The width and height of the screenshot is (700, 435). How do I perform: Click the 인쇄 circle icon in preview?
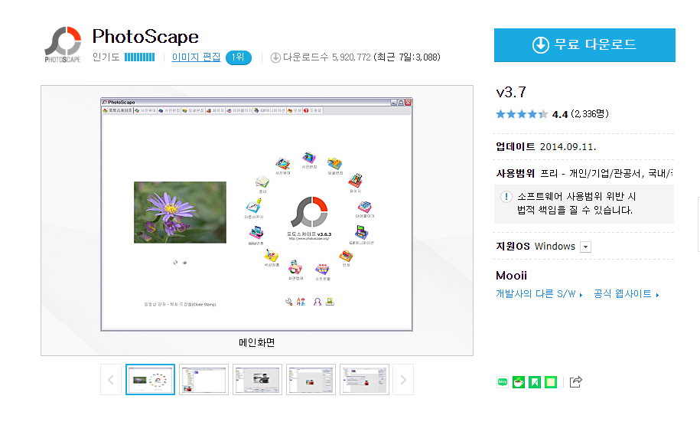point(346,257)
